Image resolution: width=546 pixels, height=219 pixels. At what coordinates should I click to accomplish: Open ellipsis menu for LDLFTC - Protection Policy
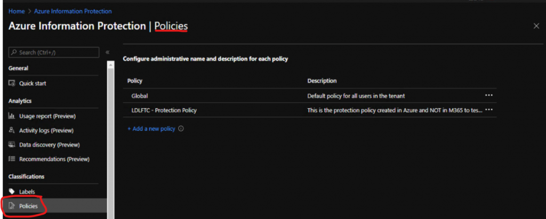(488, 110)
